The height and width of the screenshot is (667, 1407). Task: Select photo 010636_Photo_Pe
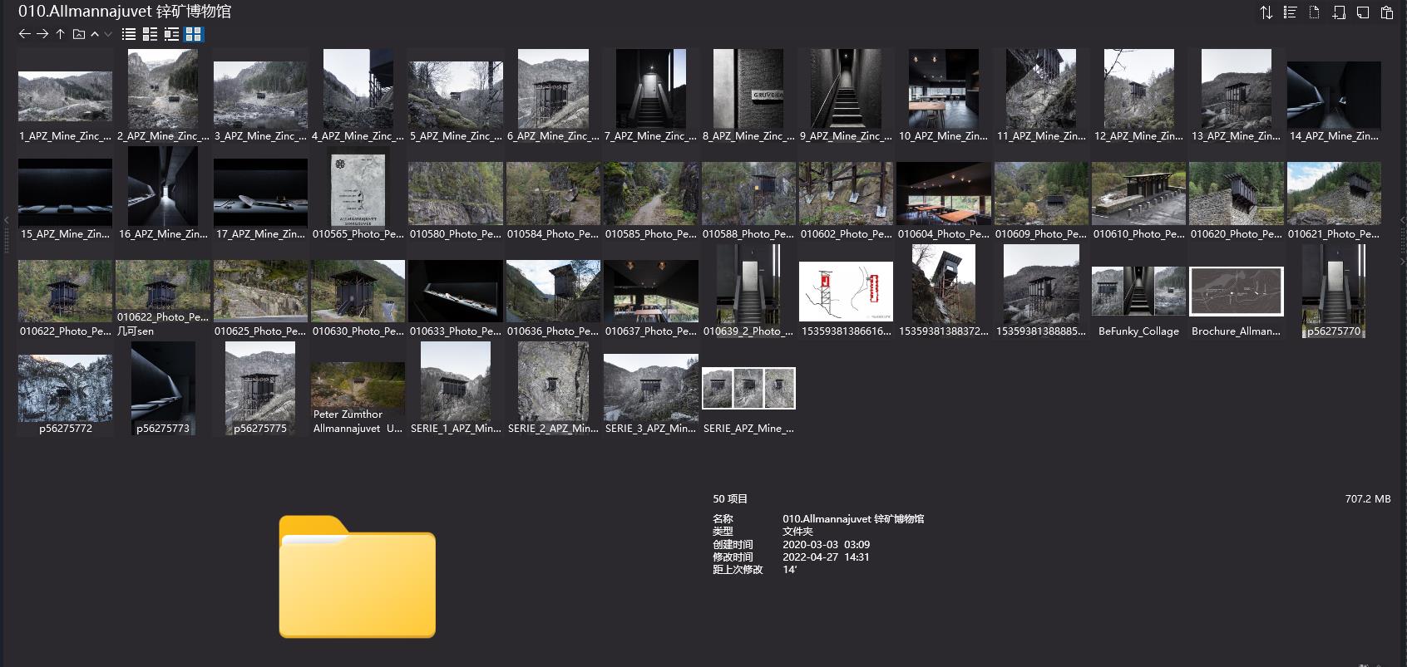(x=553, y=292)
